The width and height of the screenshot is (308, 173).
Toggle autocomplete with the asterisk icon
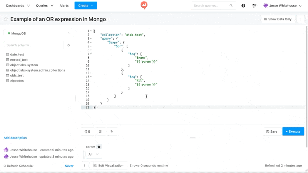click(x=112, y=131)
